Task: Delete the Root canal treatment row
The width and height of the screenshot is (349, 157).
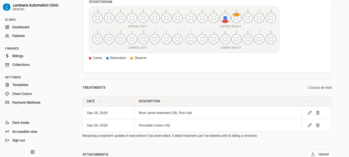Action: pos(318,113)
